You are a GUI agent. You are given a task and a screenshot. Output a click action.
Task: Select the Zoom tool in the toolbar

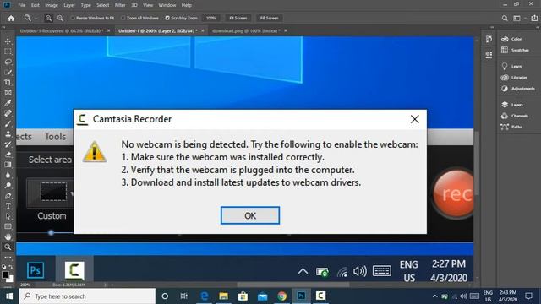click(x=8, y=247)
